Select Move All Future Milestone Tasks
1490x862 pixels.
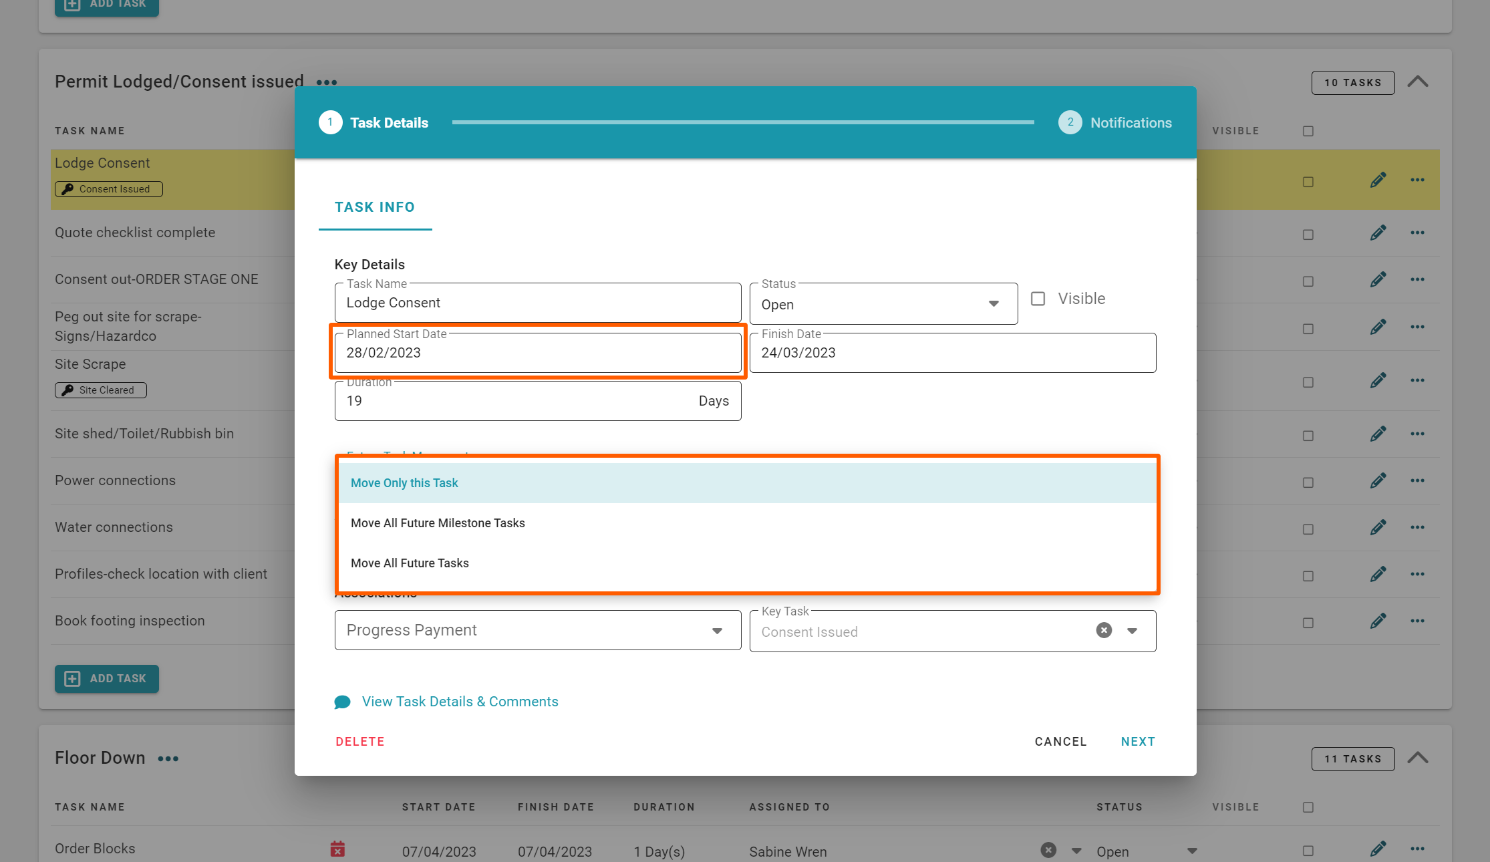[438, 523]
